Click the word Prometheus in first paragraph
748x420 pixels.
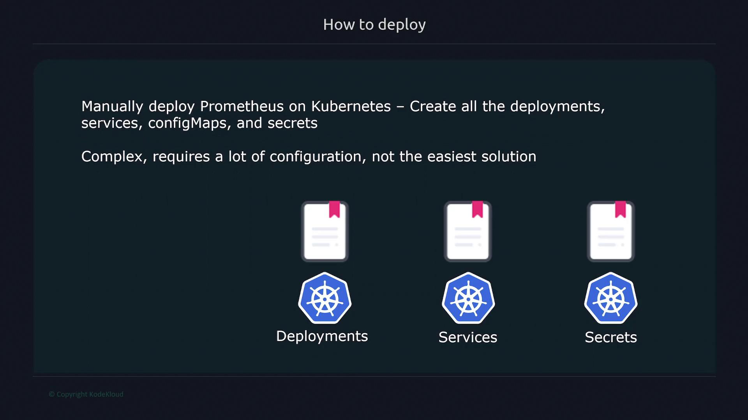[x=242, y=106]
